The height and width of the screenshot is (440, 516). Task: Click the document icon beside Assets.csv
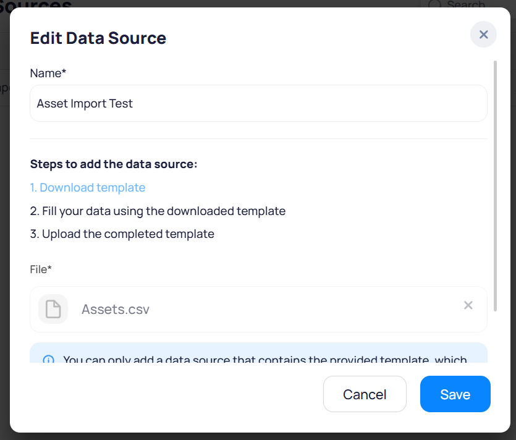(53, 309)
